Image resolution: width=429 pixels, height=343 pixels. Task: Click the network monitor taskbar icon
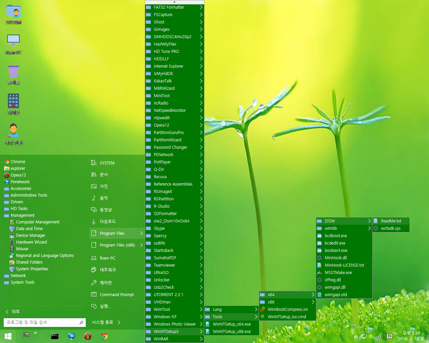pos(71,336)
